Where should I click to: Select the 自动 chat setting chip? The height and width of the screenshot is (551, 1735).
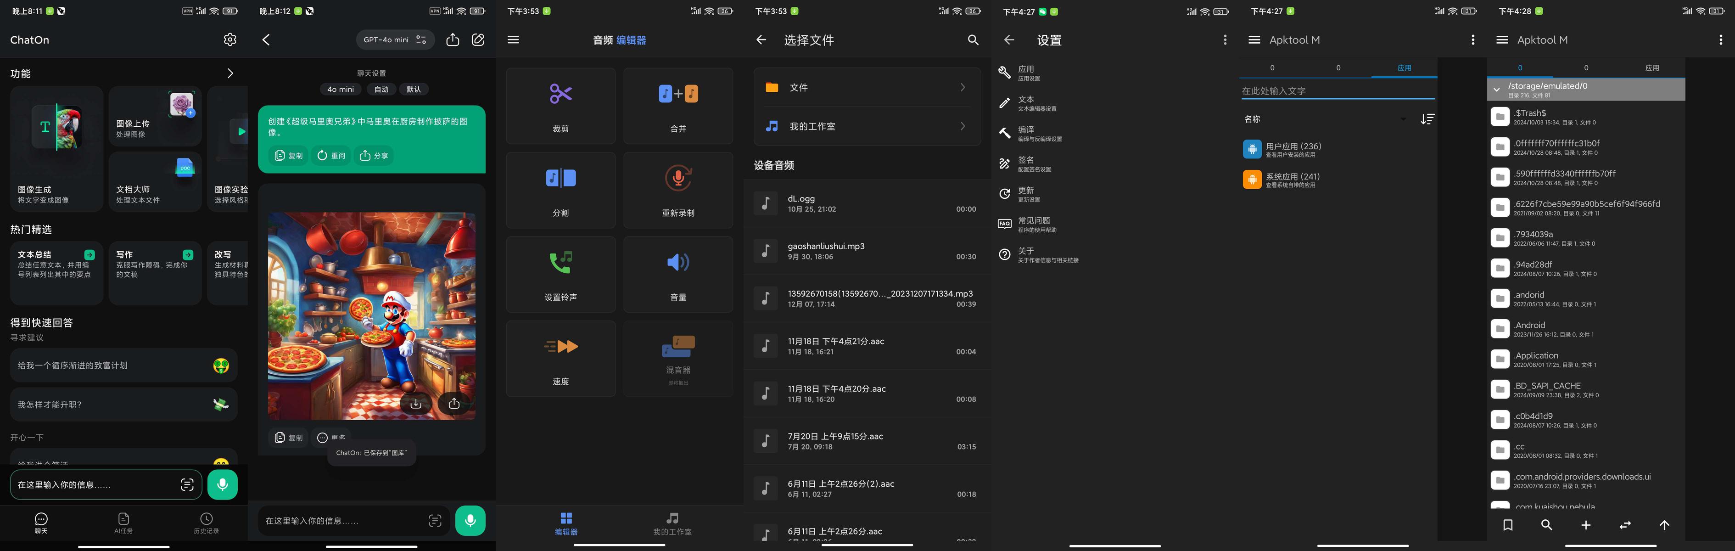(382, 89)
